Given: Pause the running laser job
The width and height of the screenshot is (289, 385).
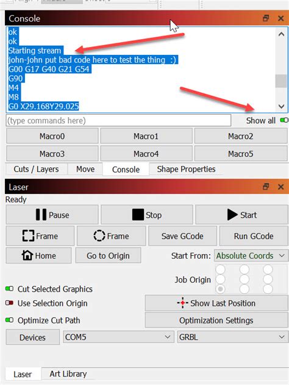Looking at the screenshot, I should coord(52,215).
